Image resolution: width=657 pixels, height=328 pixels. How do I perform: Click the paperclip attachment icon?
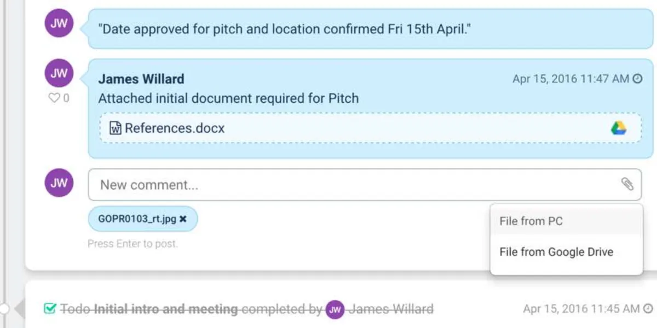click(627, 184)
